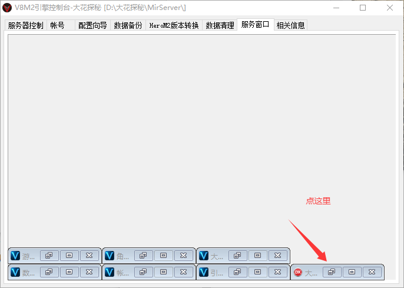
Task: Restore the minimized 角... window
Action: 143,256
